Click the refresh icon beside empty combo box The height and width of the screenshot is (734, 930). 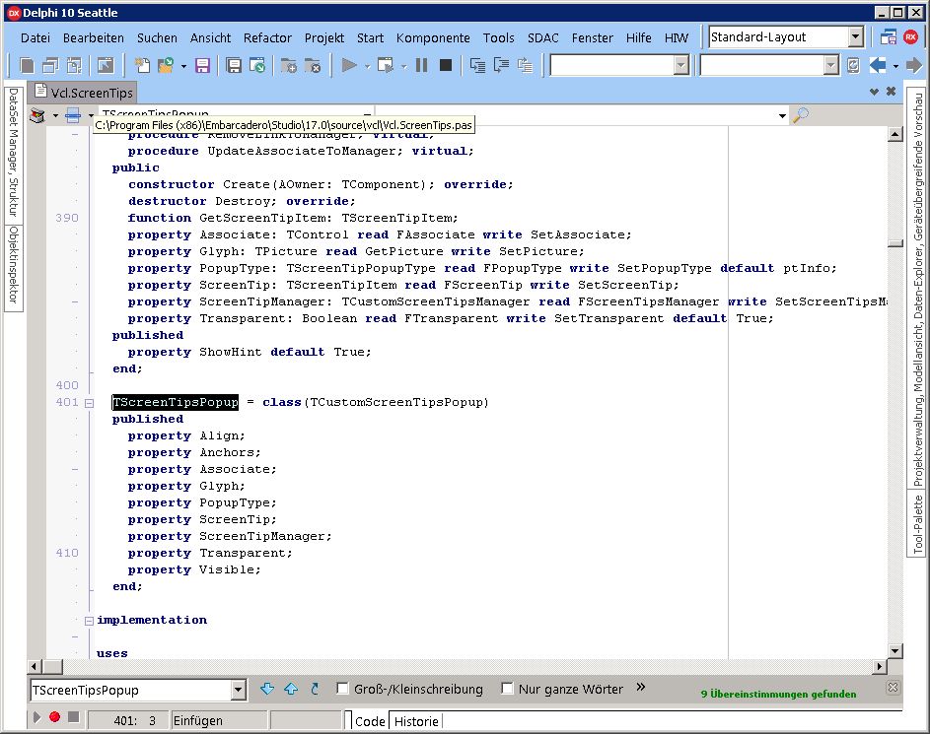point(853,65)
